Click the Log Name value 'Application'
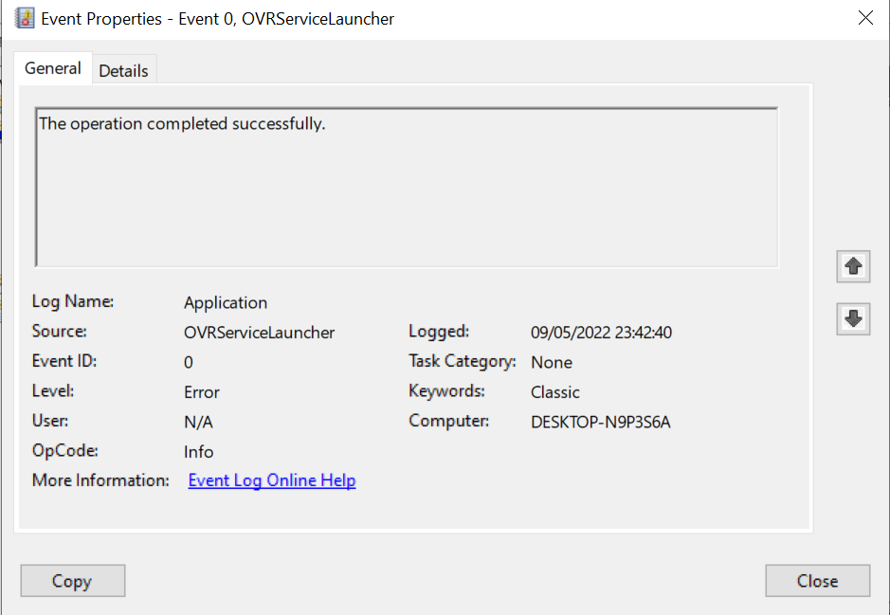The image size is (890, 615). click(x=226, y=303)
